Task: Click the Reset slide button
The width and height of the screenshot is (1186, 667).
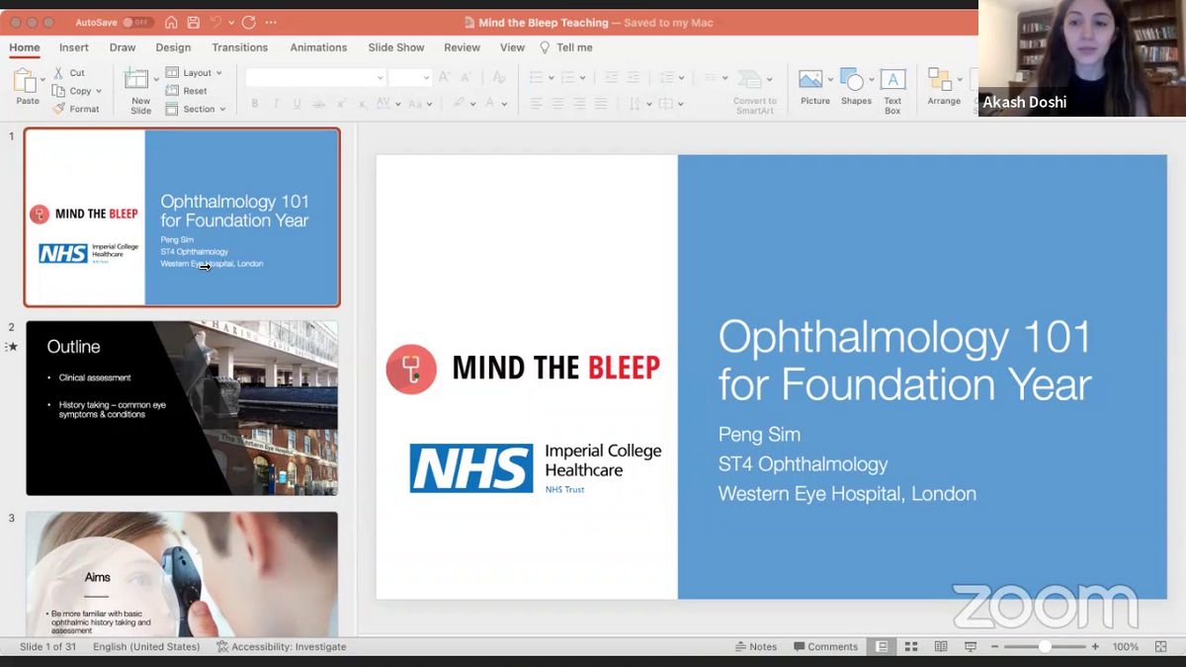Action: coord(187,91)
